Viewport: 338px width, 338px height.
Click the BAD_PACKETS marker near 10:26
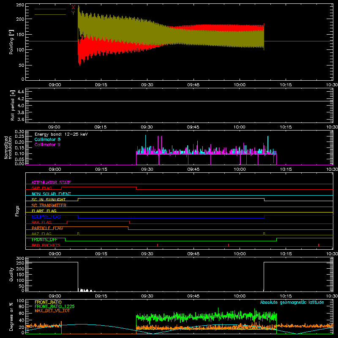319,245
